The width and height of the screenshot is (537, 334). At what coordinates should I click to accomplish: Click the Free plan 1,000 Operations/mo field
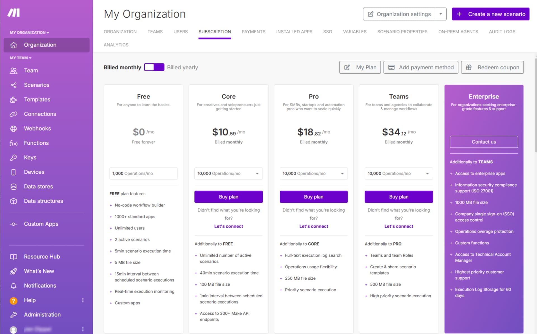(143, 173)
